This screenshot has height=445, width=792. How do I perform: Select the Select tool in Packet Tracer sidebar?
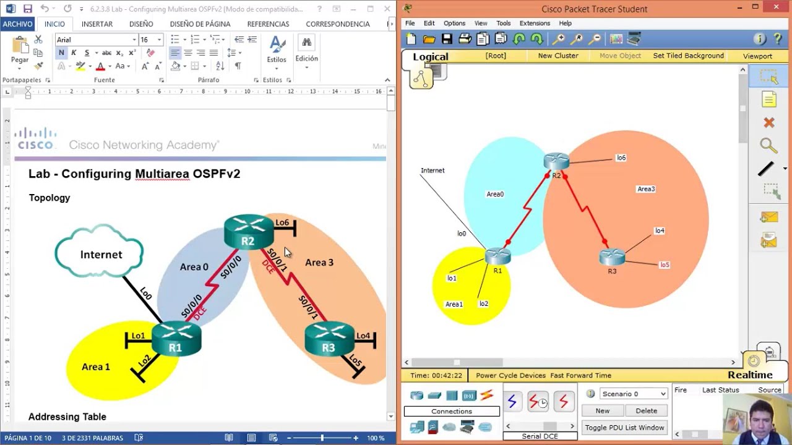point(768,77)
